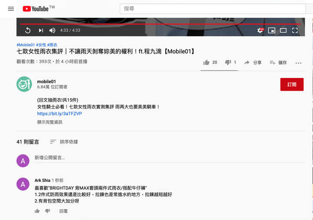Seek on the red video progress bar
This screenshot has height=220, width=313.
160,24
